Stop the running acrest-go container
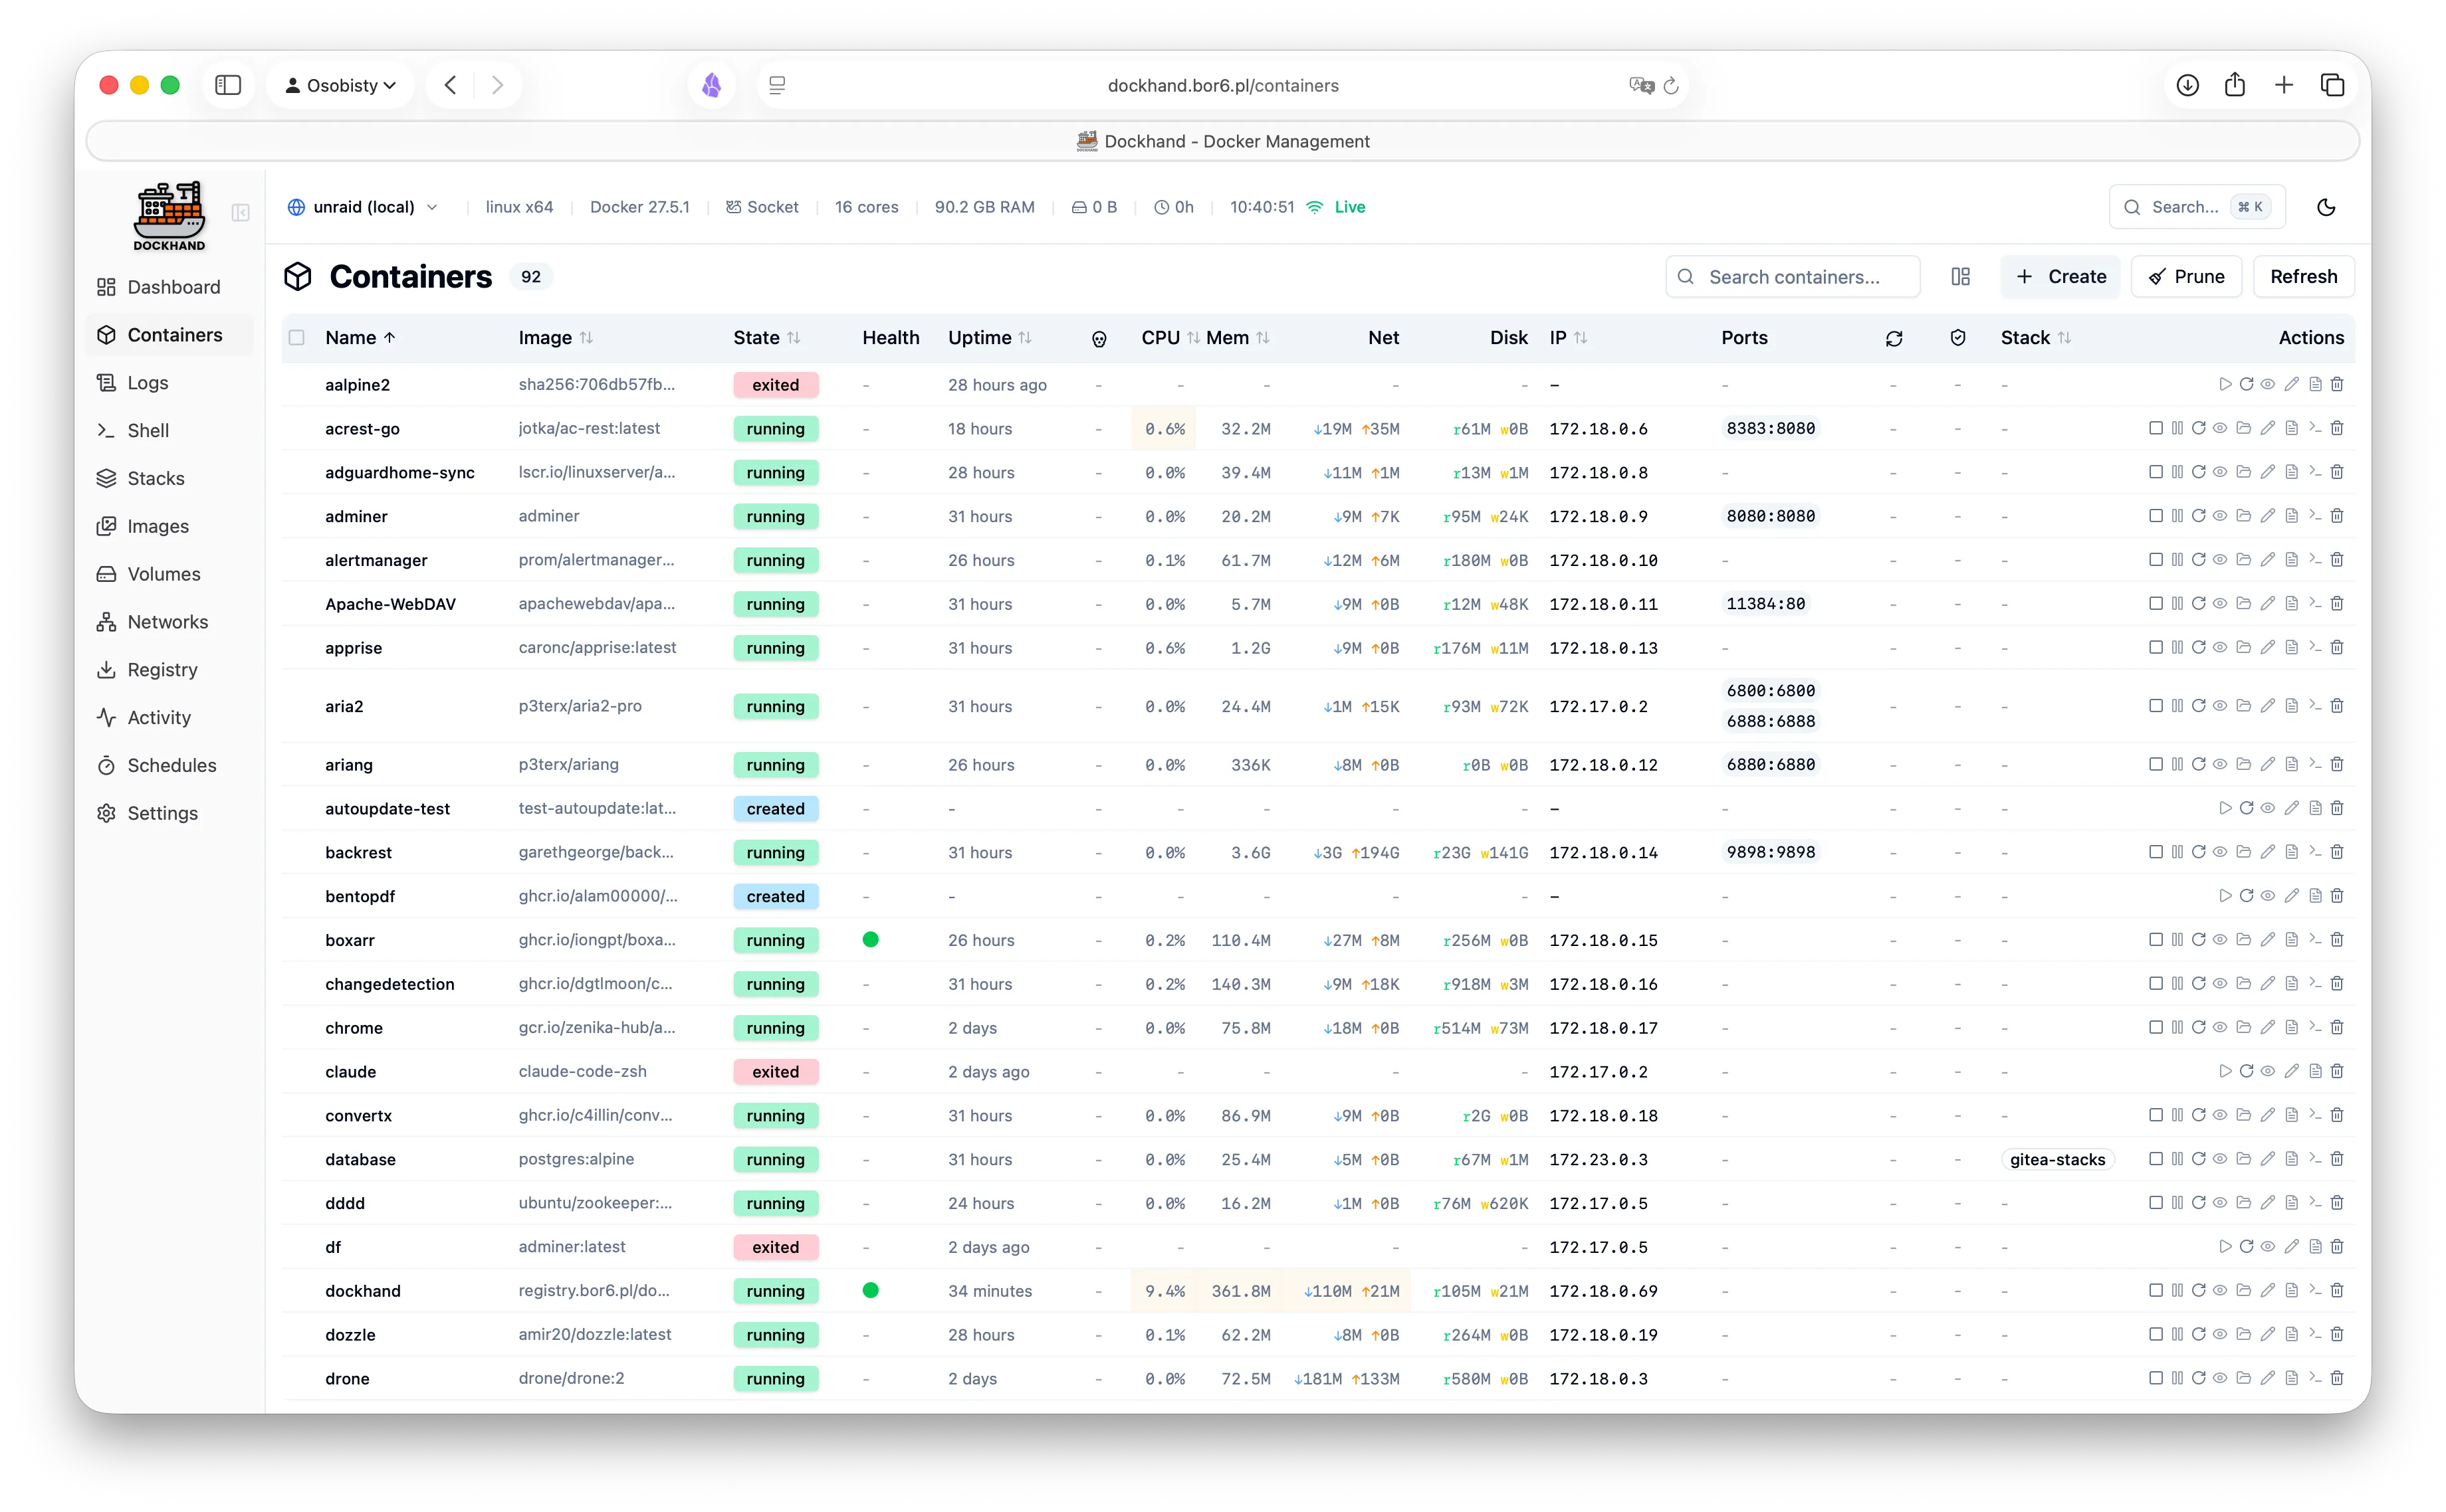Image resolution: width=2446 pixels, height=1512 pixels. 2156,428
